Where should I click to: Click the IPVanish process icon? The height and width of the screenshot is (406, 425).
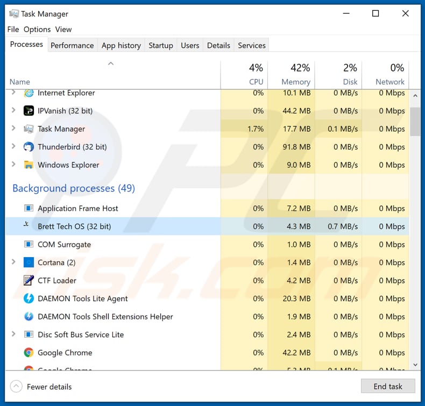[x=29, y=111]
